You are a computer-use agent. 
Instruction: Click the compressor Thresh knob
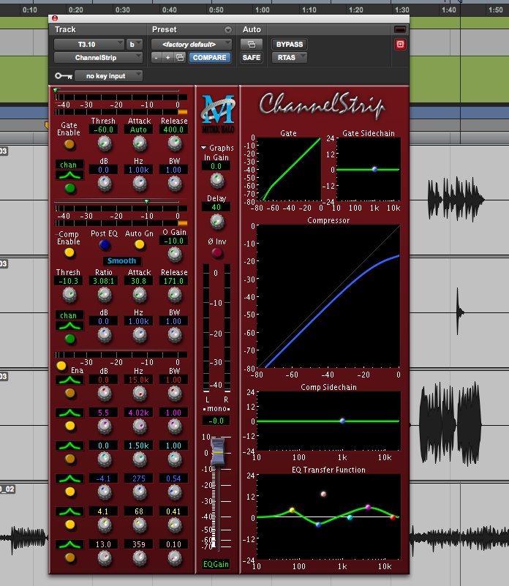point(69,295)
